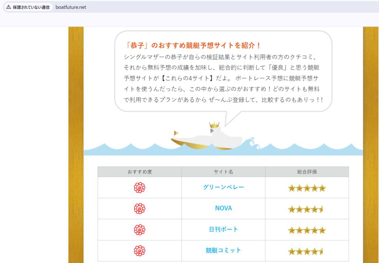This screenshot has height=263, width=379.
Task: Click the insecure connection warning icon
Action: [9, 7]
